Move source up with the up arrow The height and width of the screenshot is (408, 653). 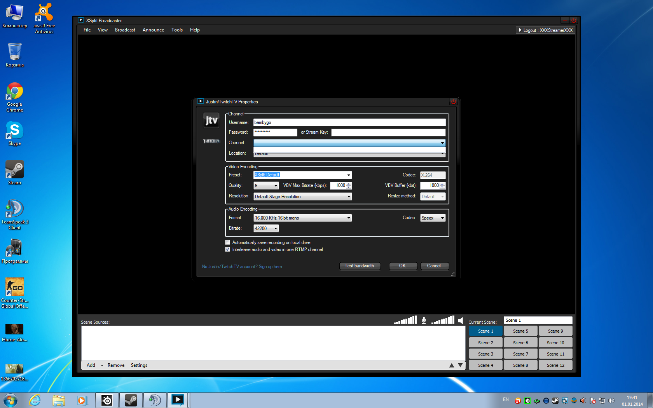coord(452,365)
